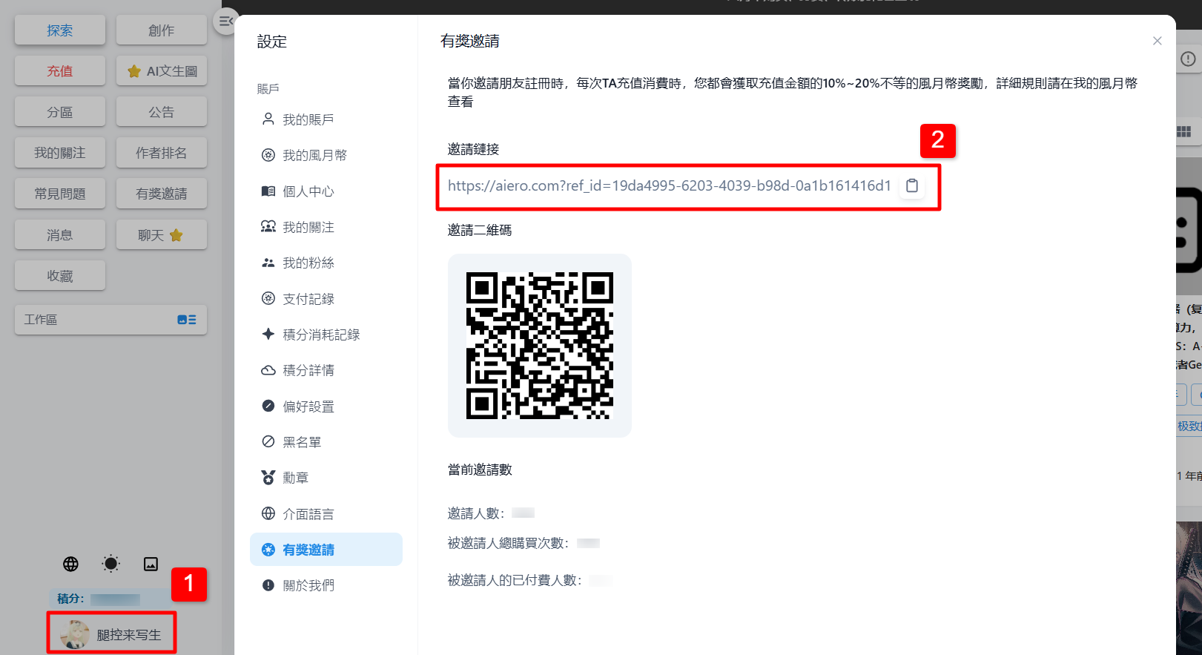The image size is (1202, 655).
Task: Copy the invite link with clipboard icon
Action: (x=912, y=185)
